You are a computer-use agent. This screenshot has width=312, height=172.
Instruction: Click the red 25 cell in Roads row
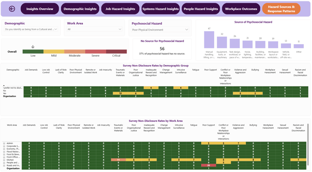(x=209, y=165)
